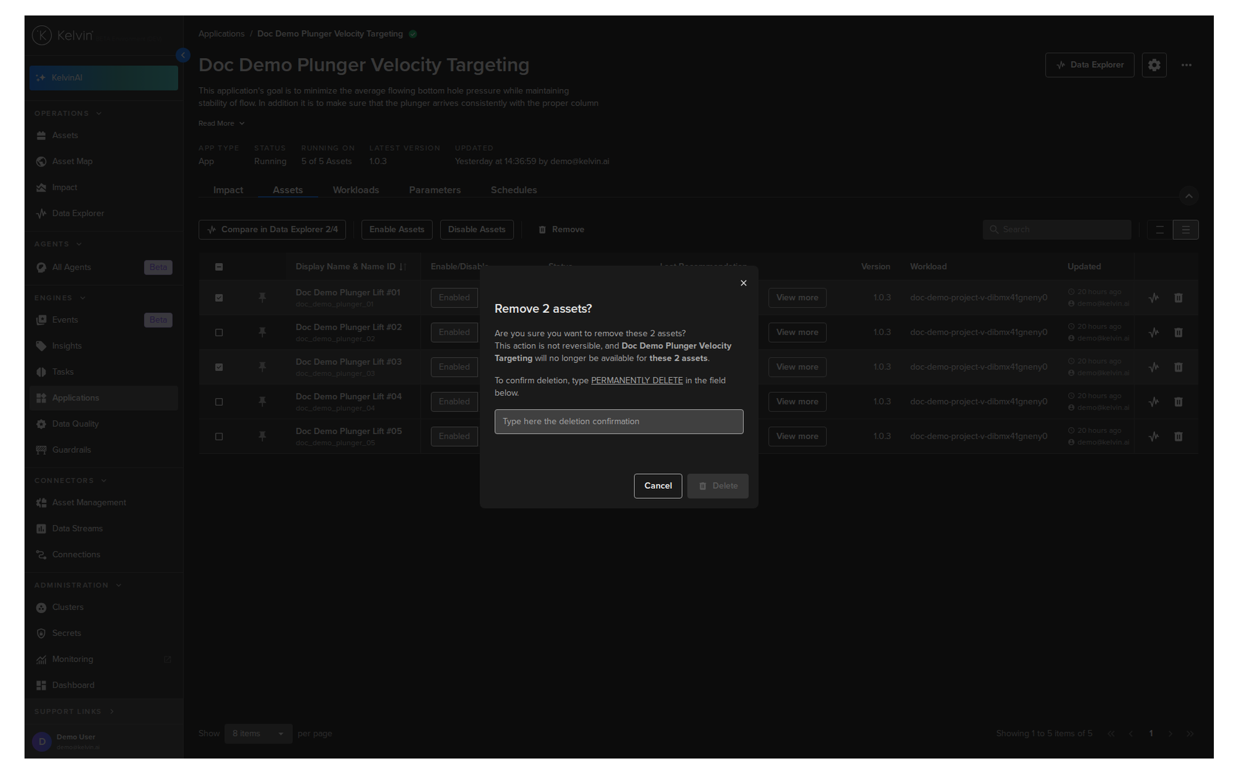1239x774 pixels.
Task: Open data explorer icon for Plunger Lift #03
Action: 1154,367
